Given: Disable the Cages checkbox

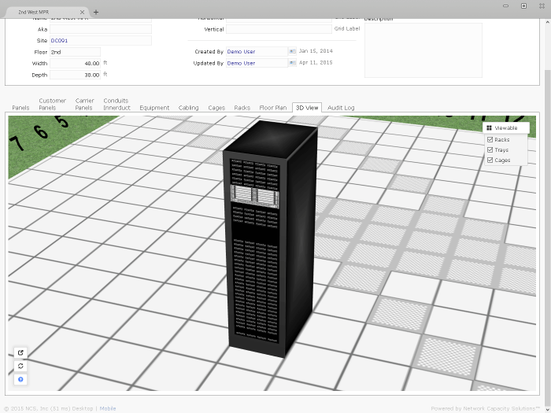Looking at the screenshot, I should 490,160.
